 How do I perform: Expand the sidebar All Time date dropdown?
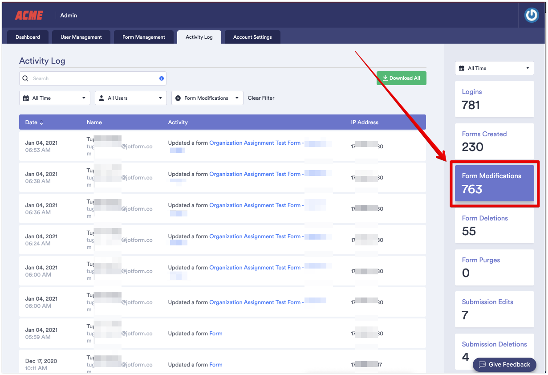point(494,68)
